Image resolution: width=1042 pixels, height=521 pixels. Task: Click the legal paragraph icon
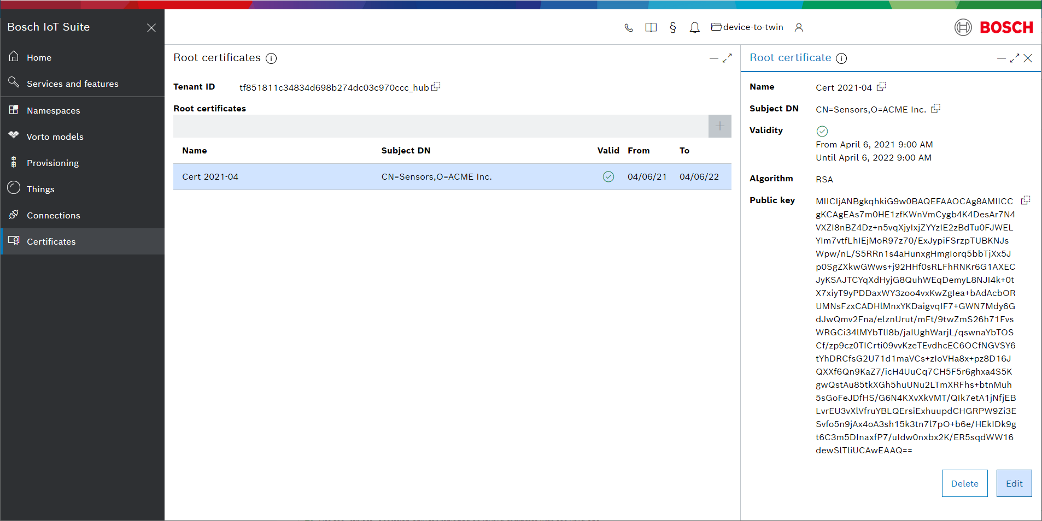tap(672, 27)
